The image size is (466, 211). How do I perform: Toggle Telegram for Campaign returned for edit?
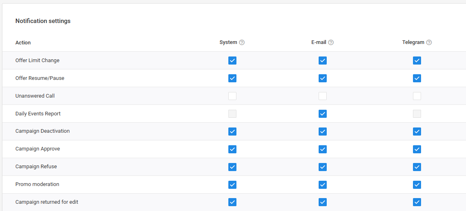click(417, 202)
